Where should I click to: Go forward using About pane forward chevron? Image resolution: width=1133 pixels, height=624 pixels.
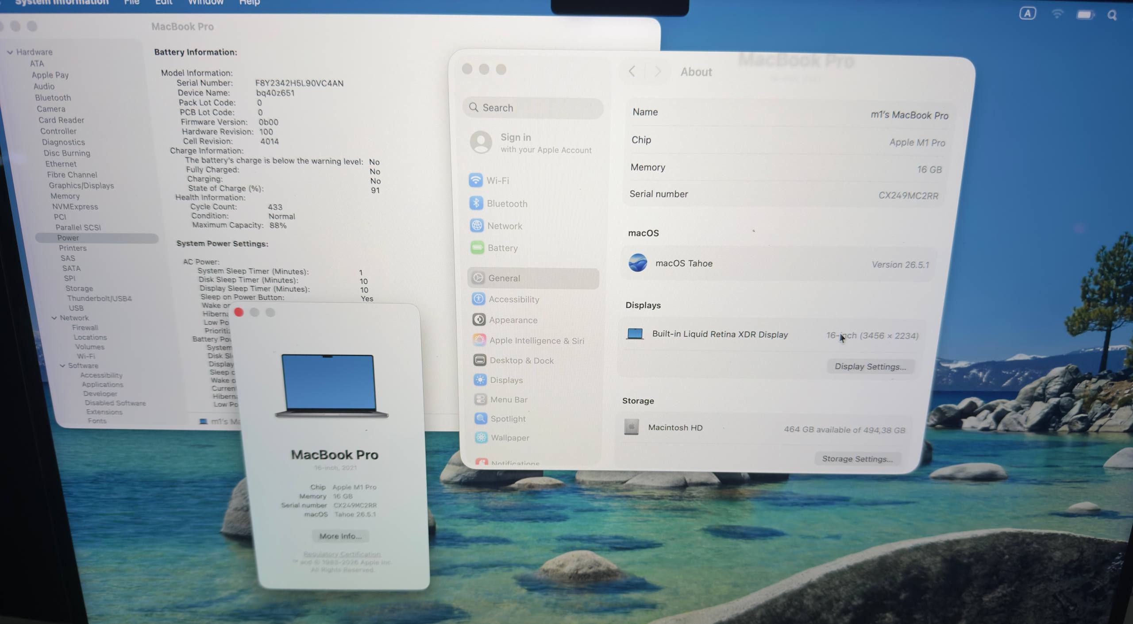(658, 72)
